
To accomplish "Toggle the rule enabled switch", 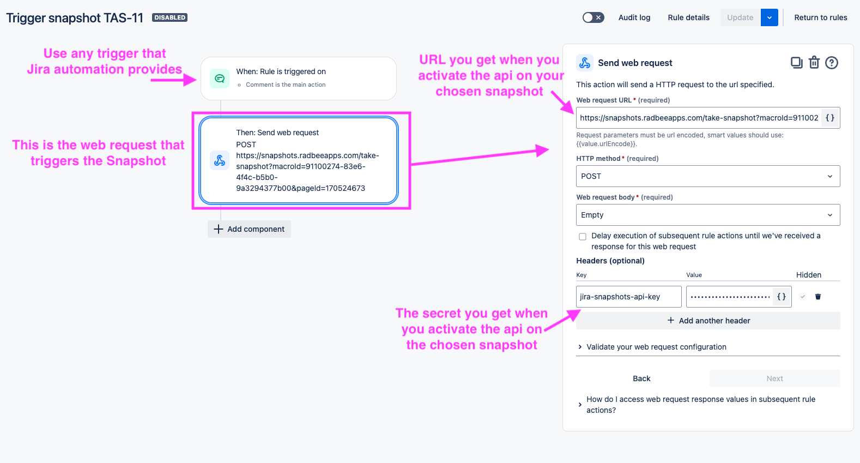I will click(593, 17).
